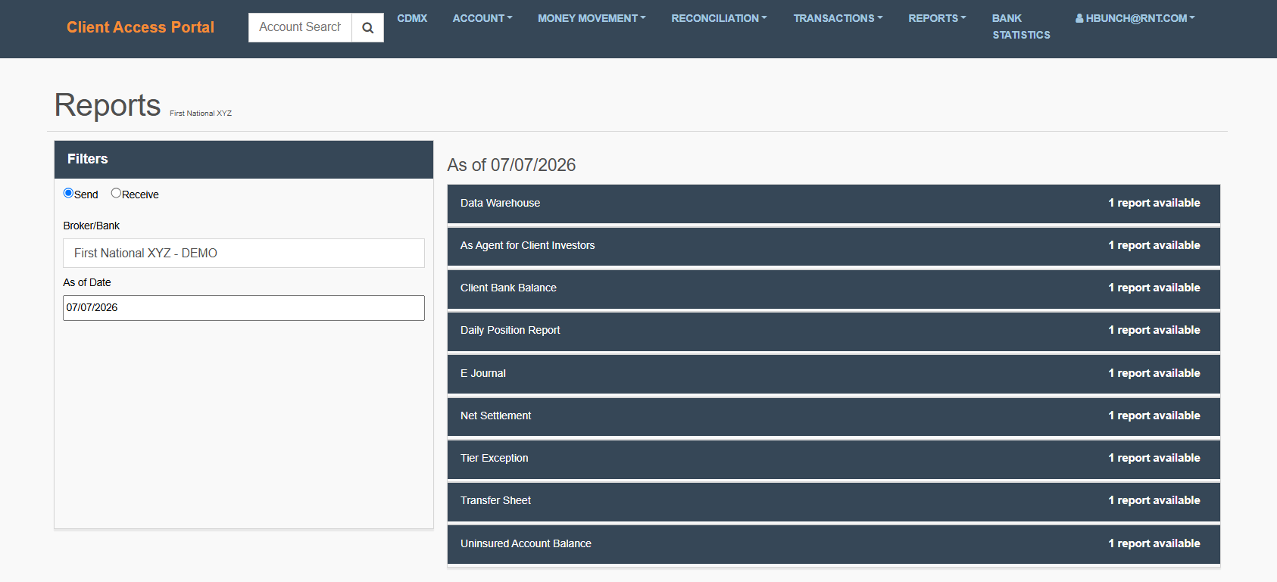Viewport: 1277px width, 582px height.
Task: Click the magnifier search icon button
Action: [367, 28]
